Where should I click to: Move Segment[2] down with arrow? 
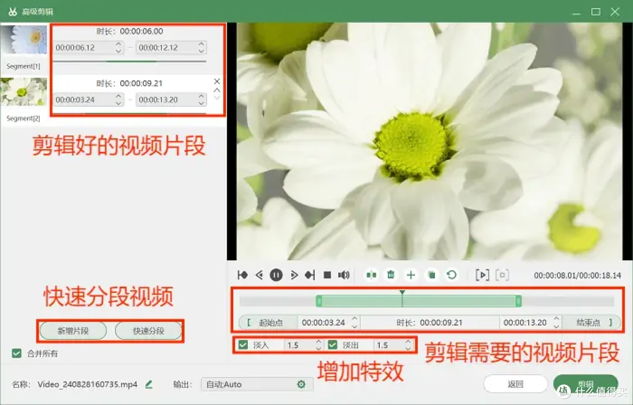[x=217, y=97]
